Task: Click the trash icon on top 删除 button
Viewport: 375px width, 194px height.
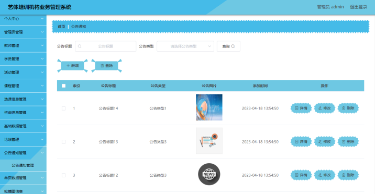Action: click(x=102, y=66)
